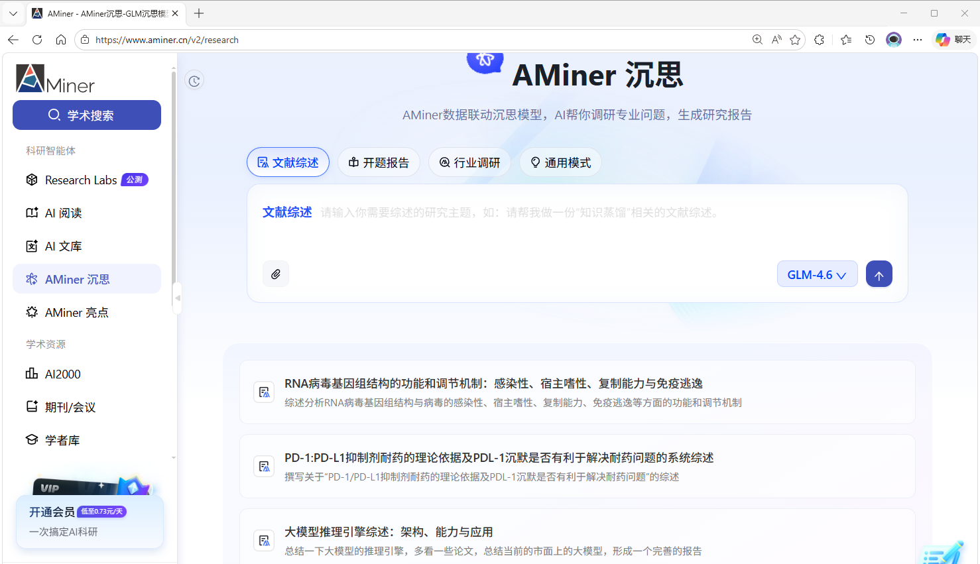Open the RNA病毒基因组结构 example card
Screen dimensions: 980x564
click(577, 392)
